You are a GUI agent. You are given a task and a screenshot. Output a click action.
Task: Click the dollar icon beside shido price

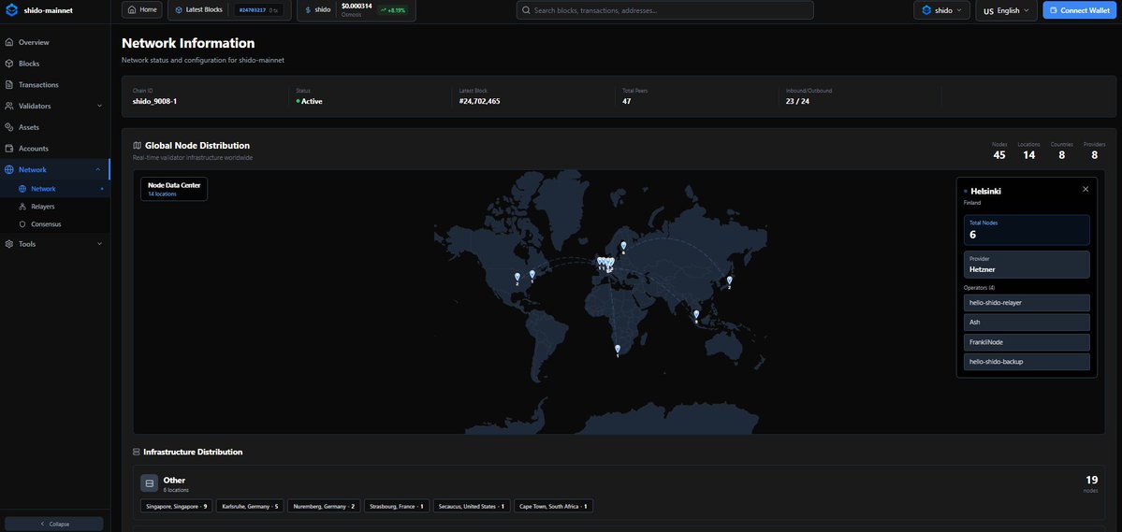308,10
